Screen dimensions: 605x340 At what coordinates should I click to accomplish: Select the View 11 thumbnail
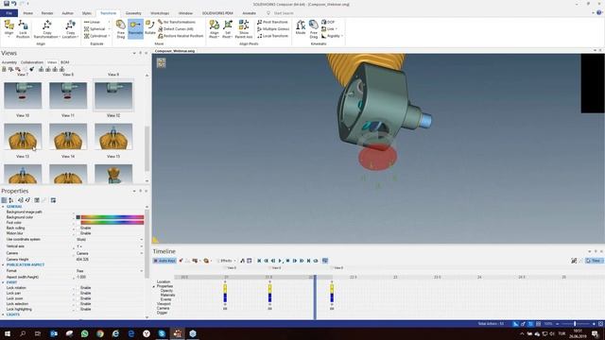tap(68, 95)
